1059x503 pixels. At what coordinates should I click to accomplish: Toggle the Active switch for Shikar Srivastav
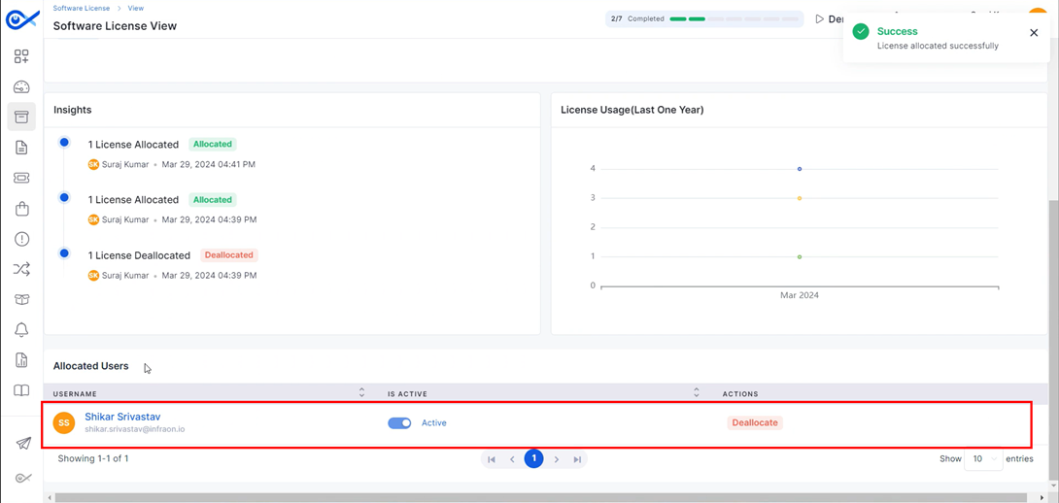(x=399, y=423)
